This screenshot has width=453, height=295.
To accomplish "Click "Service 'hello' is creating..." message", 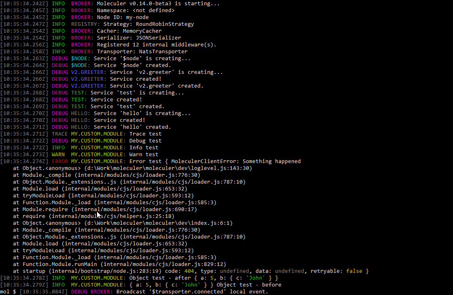I will pyautogui.click(x=142, y=113).
